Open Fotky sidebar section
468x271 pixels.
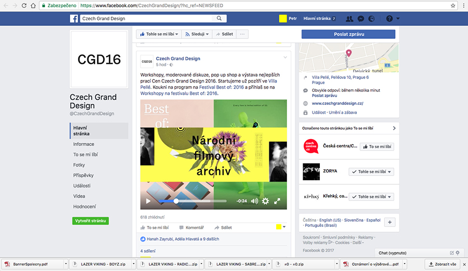tap(79, 165)
